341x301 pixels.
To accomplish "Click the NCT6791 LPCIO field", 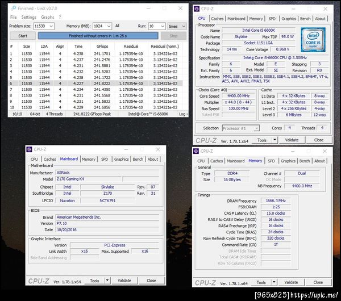I will (107, 200).
